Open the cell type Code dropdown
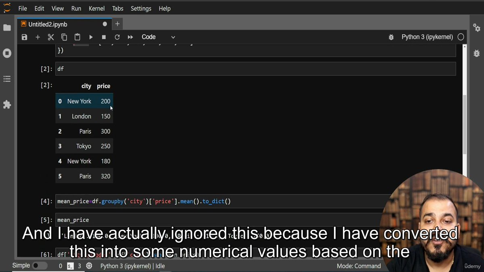 (x=158, y=37)
